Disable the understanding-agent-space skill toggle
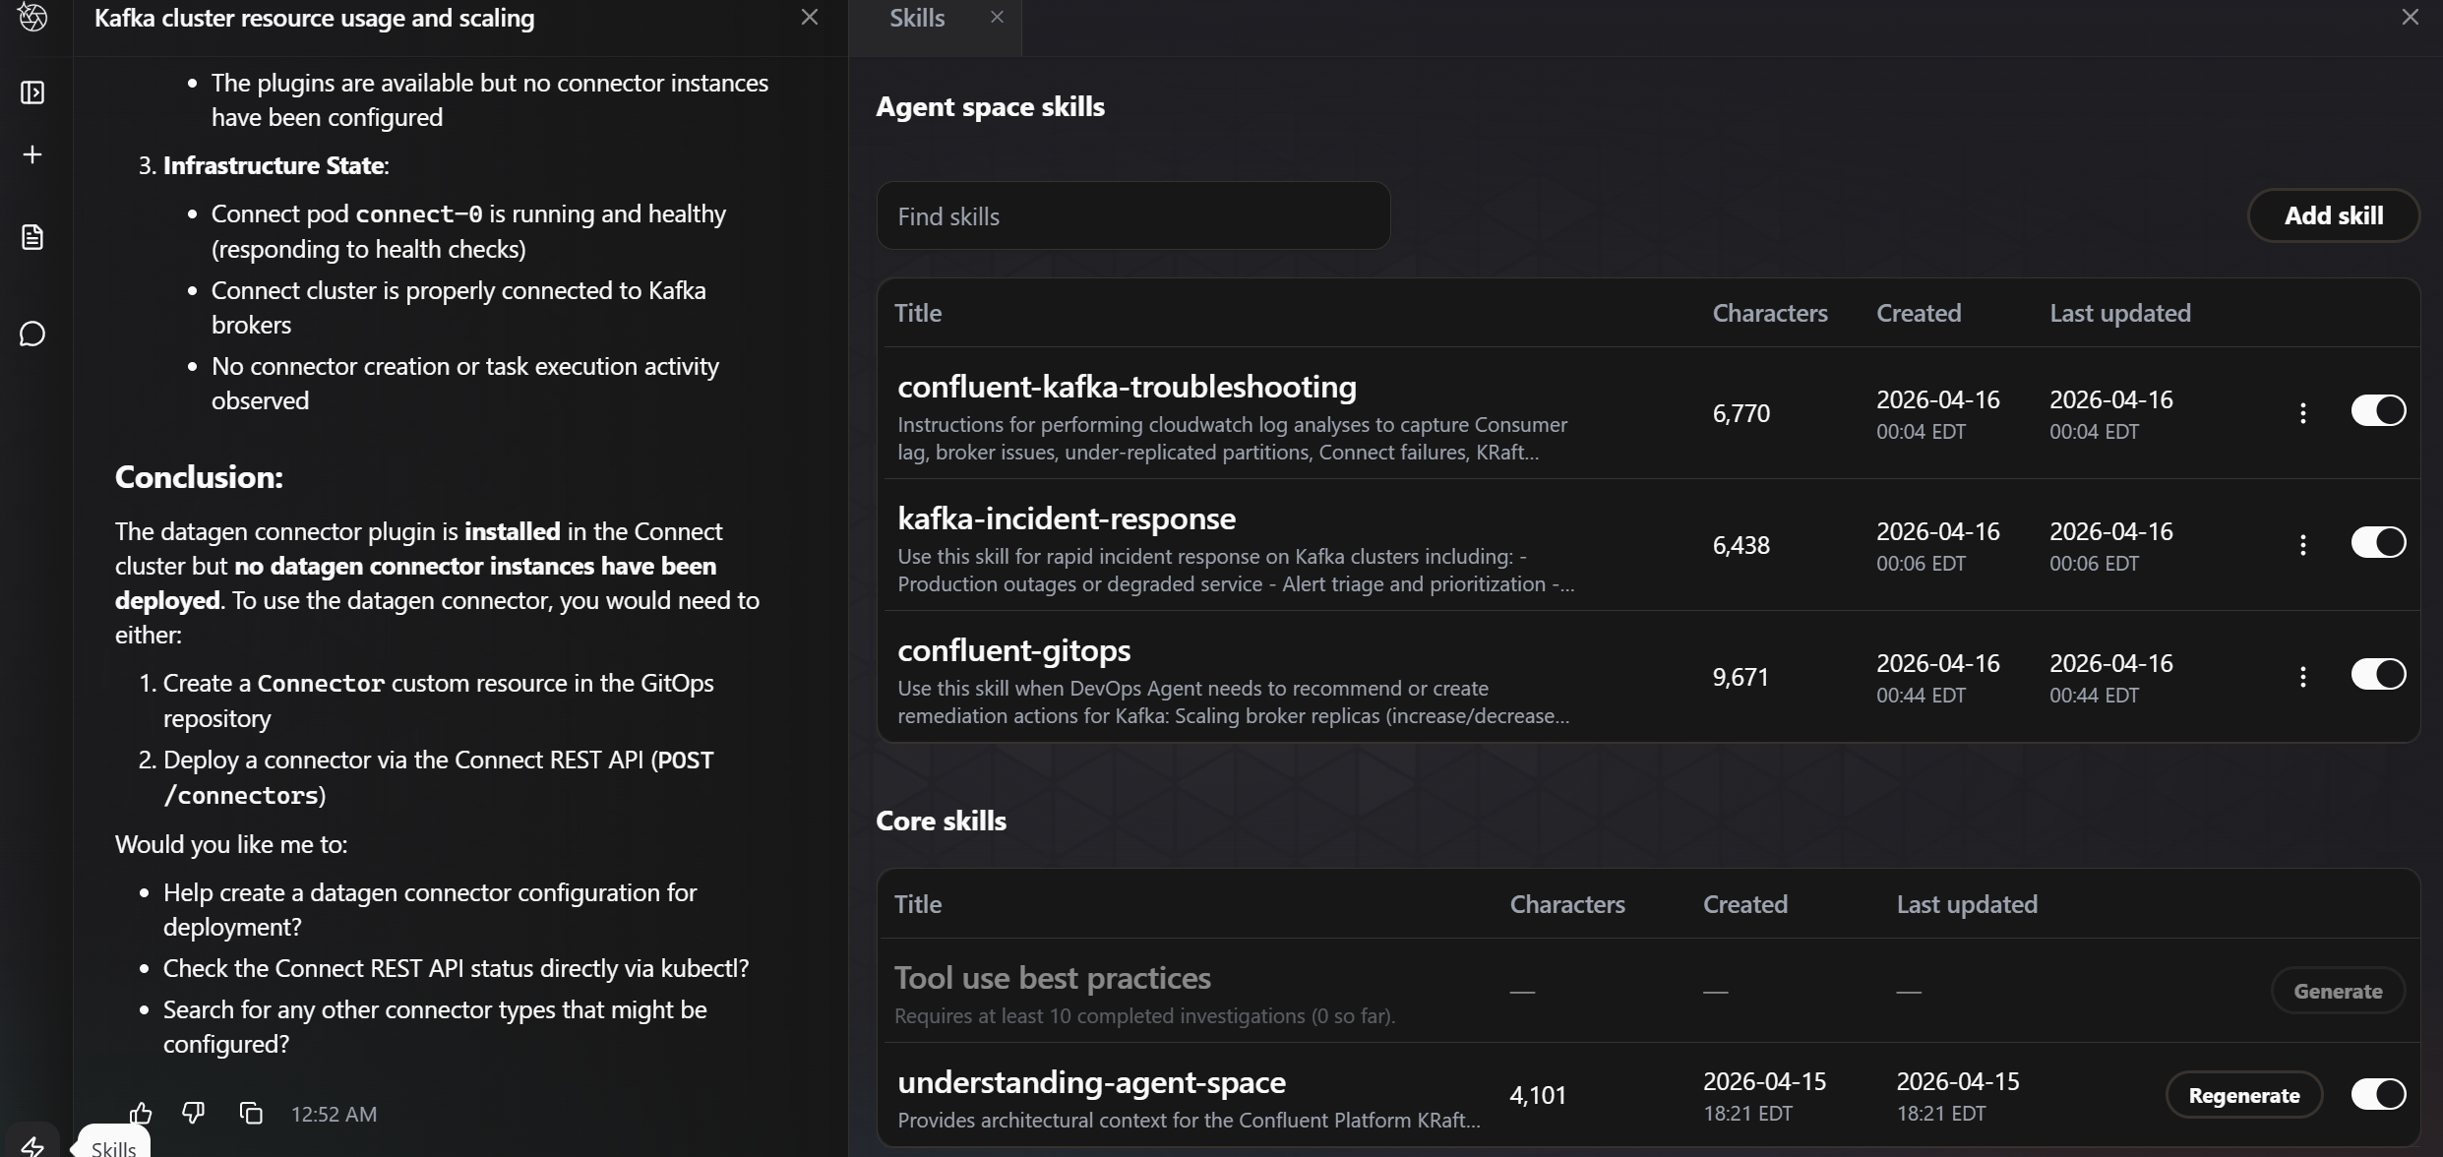 pyautogui.click(x=2378, y=1094)
